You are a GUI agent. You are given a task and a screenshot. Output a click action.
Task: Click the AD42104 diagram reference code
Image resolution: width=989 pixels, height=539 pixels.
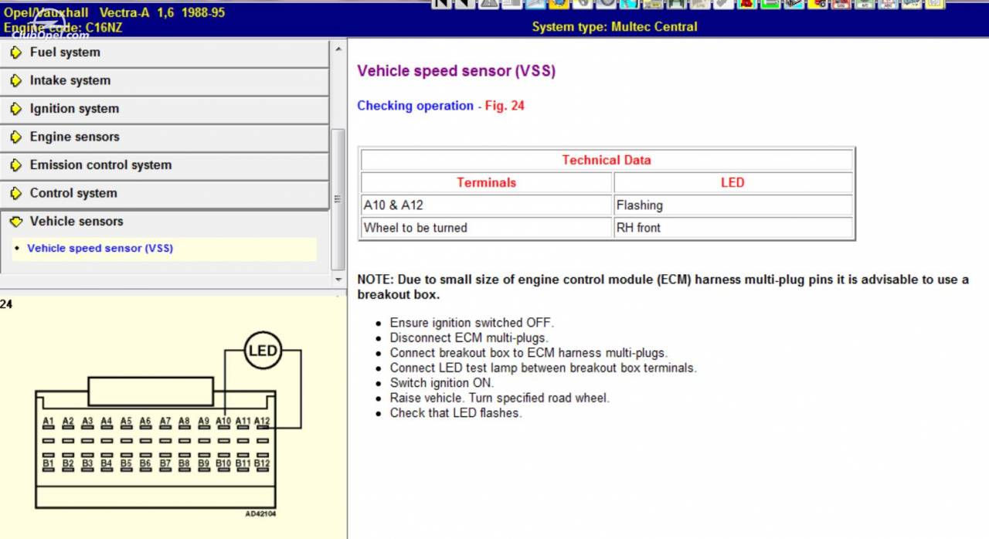(260, 514)
